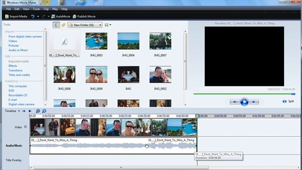The width and height of the screenshot is (302, 170).
Task: Select the IMG dinner table thumbnail
Action: [128, 75]
